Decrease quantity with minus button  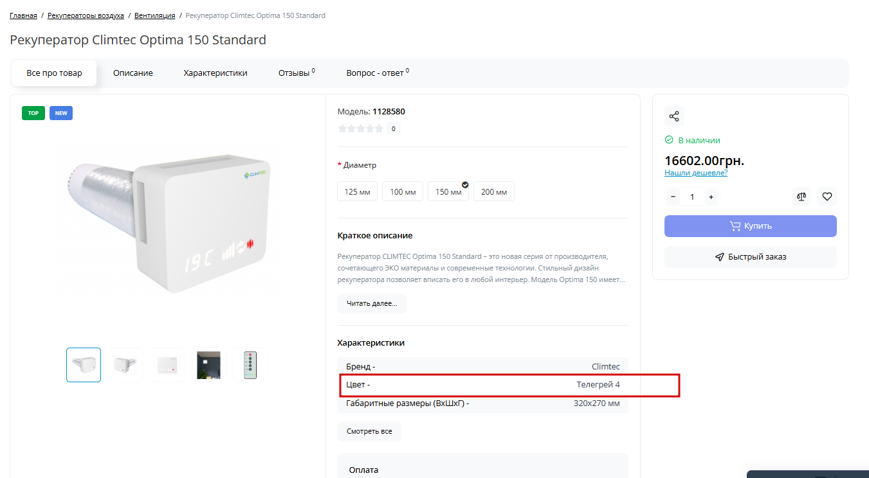673,197
